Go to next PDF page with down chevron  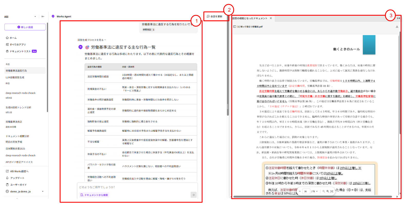tap(317, 191)
